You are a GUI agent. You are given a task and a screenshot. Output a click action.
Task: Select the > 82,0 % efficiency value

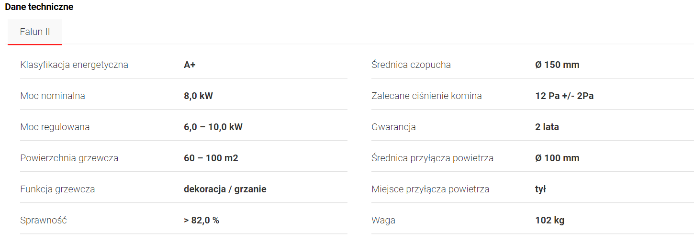point(201,220)
